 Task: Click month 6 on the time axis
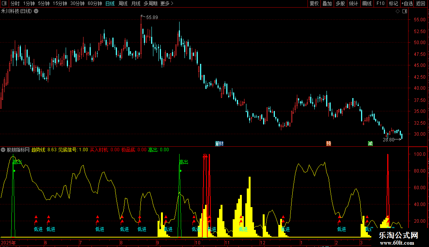pos(46,242)
